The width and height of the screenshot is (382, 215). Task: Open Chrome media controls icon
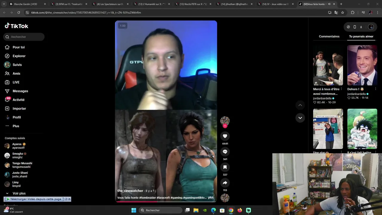click(363, 13)
